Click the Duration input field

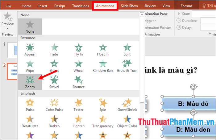coord(208,21)
